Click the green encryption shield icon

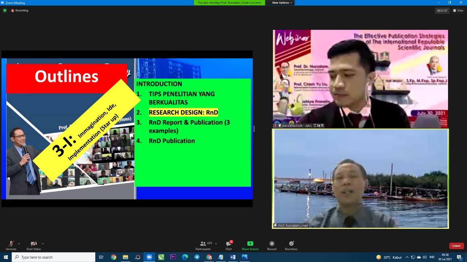pos(5,11)
